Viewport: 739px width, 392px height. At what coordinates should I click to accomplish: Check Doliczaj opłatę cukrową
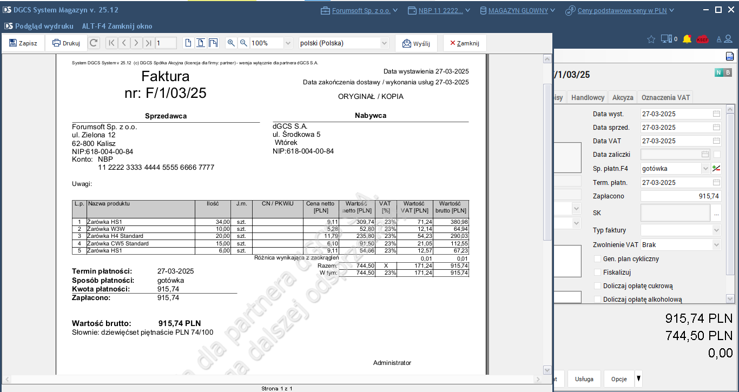click(x=597, y=286)
